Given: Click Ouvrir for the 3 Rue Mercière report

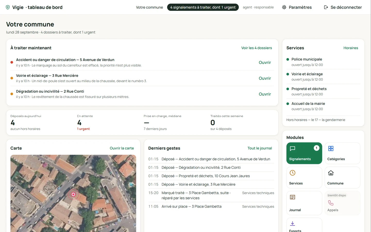Looking at the screenshot, I should click(265, 78).
